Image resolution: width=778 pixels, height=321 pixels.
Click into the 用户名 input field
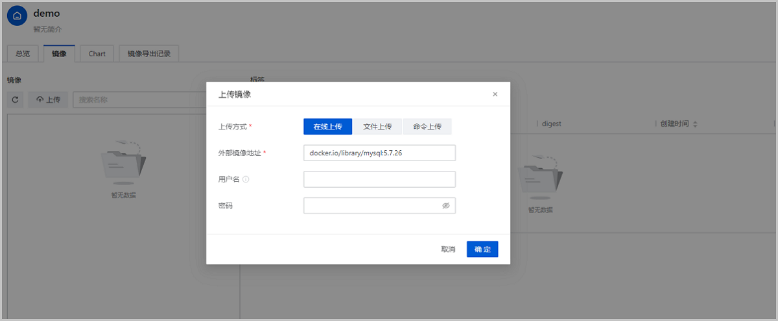coord(379,179)
